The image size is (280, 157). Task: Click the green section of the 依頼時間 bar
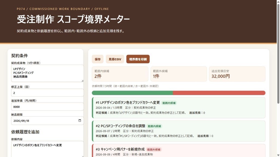(132, 93)
